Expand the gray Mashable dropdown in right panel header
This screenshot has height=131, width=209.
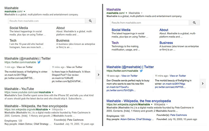point(142,13)
